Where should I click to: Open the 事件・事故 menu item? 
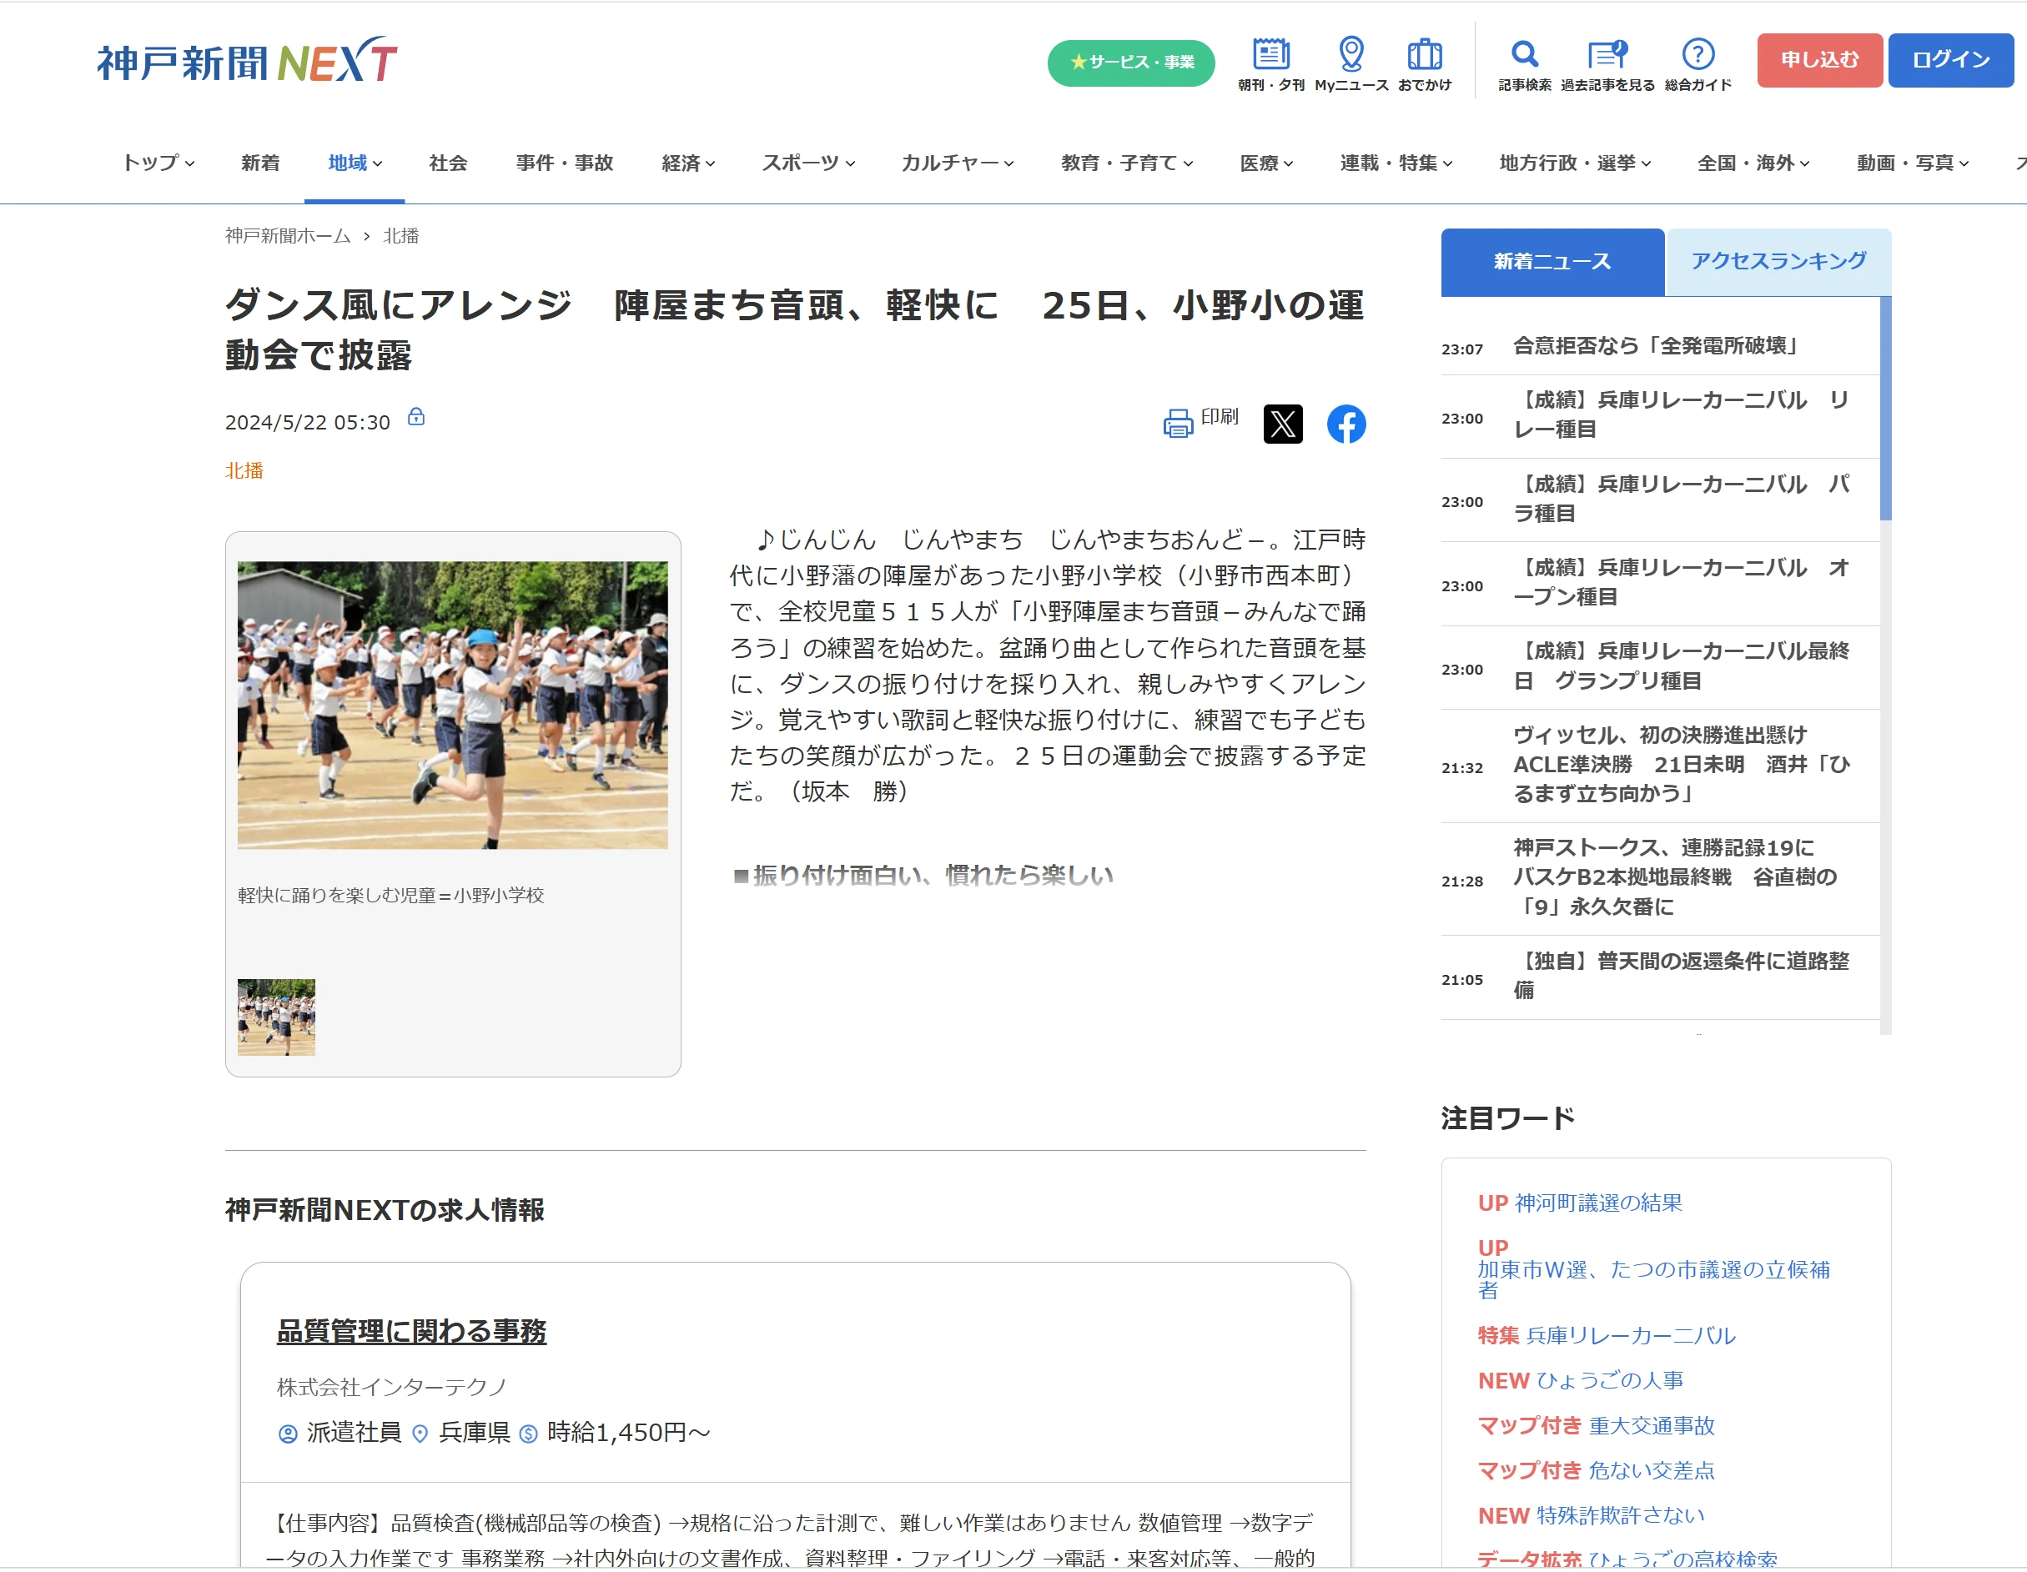pyautogui.click(x=564, y=163)
